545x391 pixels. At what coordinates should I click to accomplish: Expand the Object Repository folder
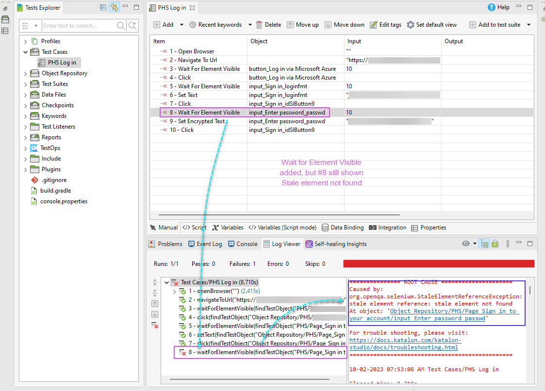pyautogui.click(x=25, y=74)
